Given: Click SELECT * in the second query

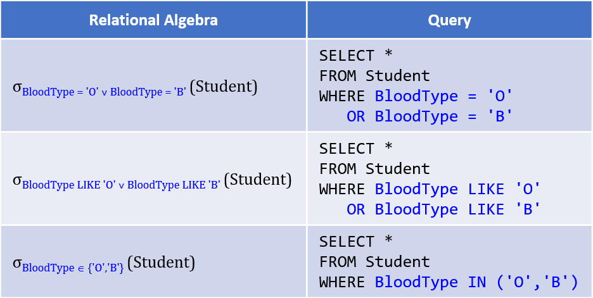Looking at the screenshot, I should click(x=356, y=149).
